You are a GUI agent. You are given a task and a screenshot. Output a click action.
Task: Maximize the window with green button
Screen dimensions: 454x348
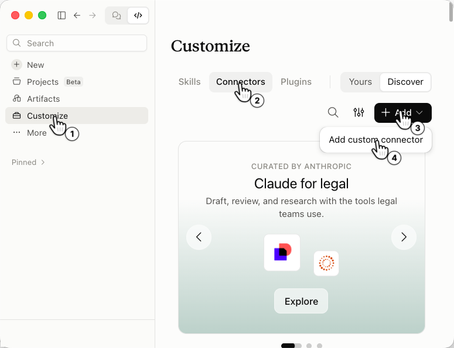(x=42, y=15)
